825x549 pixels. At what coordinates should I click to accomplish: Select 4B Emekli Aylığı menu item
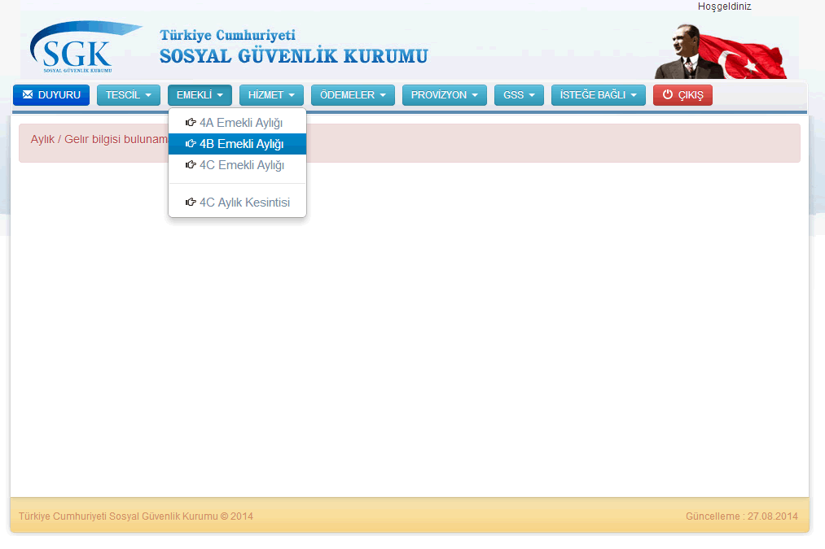pyautogui.click(x=237, y=144)
